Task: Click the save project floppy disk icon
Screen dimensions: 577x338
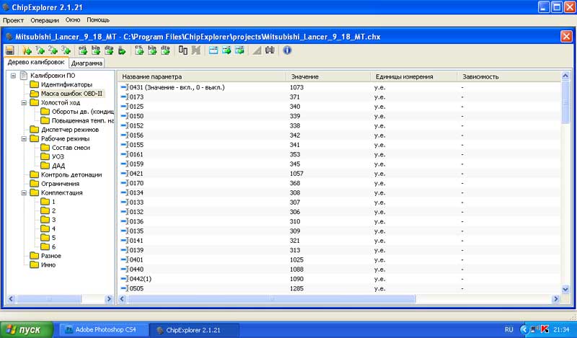Action: pyautogui.click(x=10, y=50)
